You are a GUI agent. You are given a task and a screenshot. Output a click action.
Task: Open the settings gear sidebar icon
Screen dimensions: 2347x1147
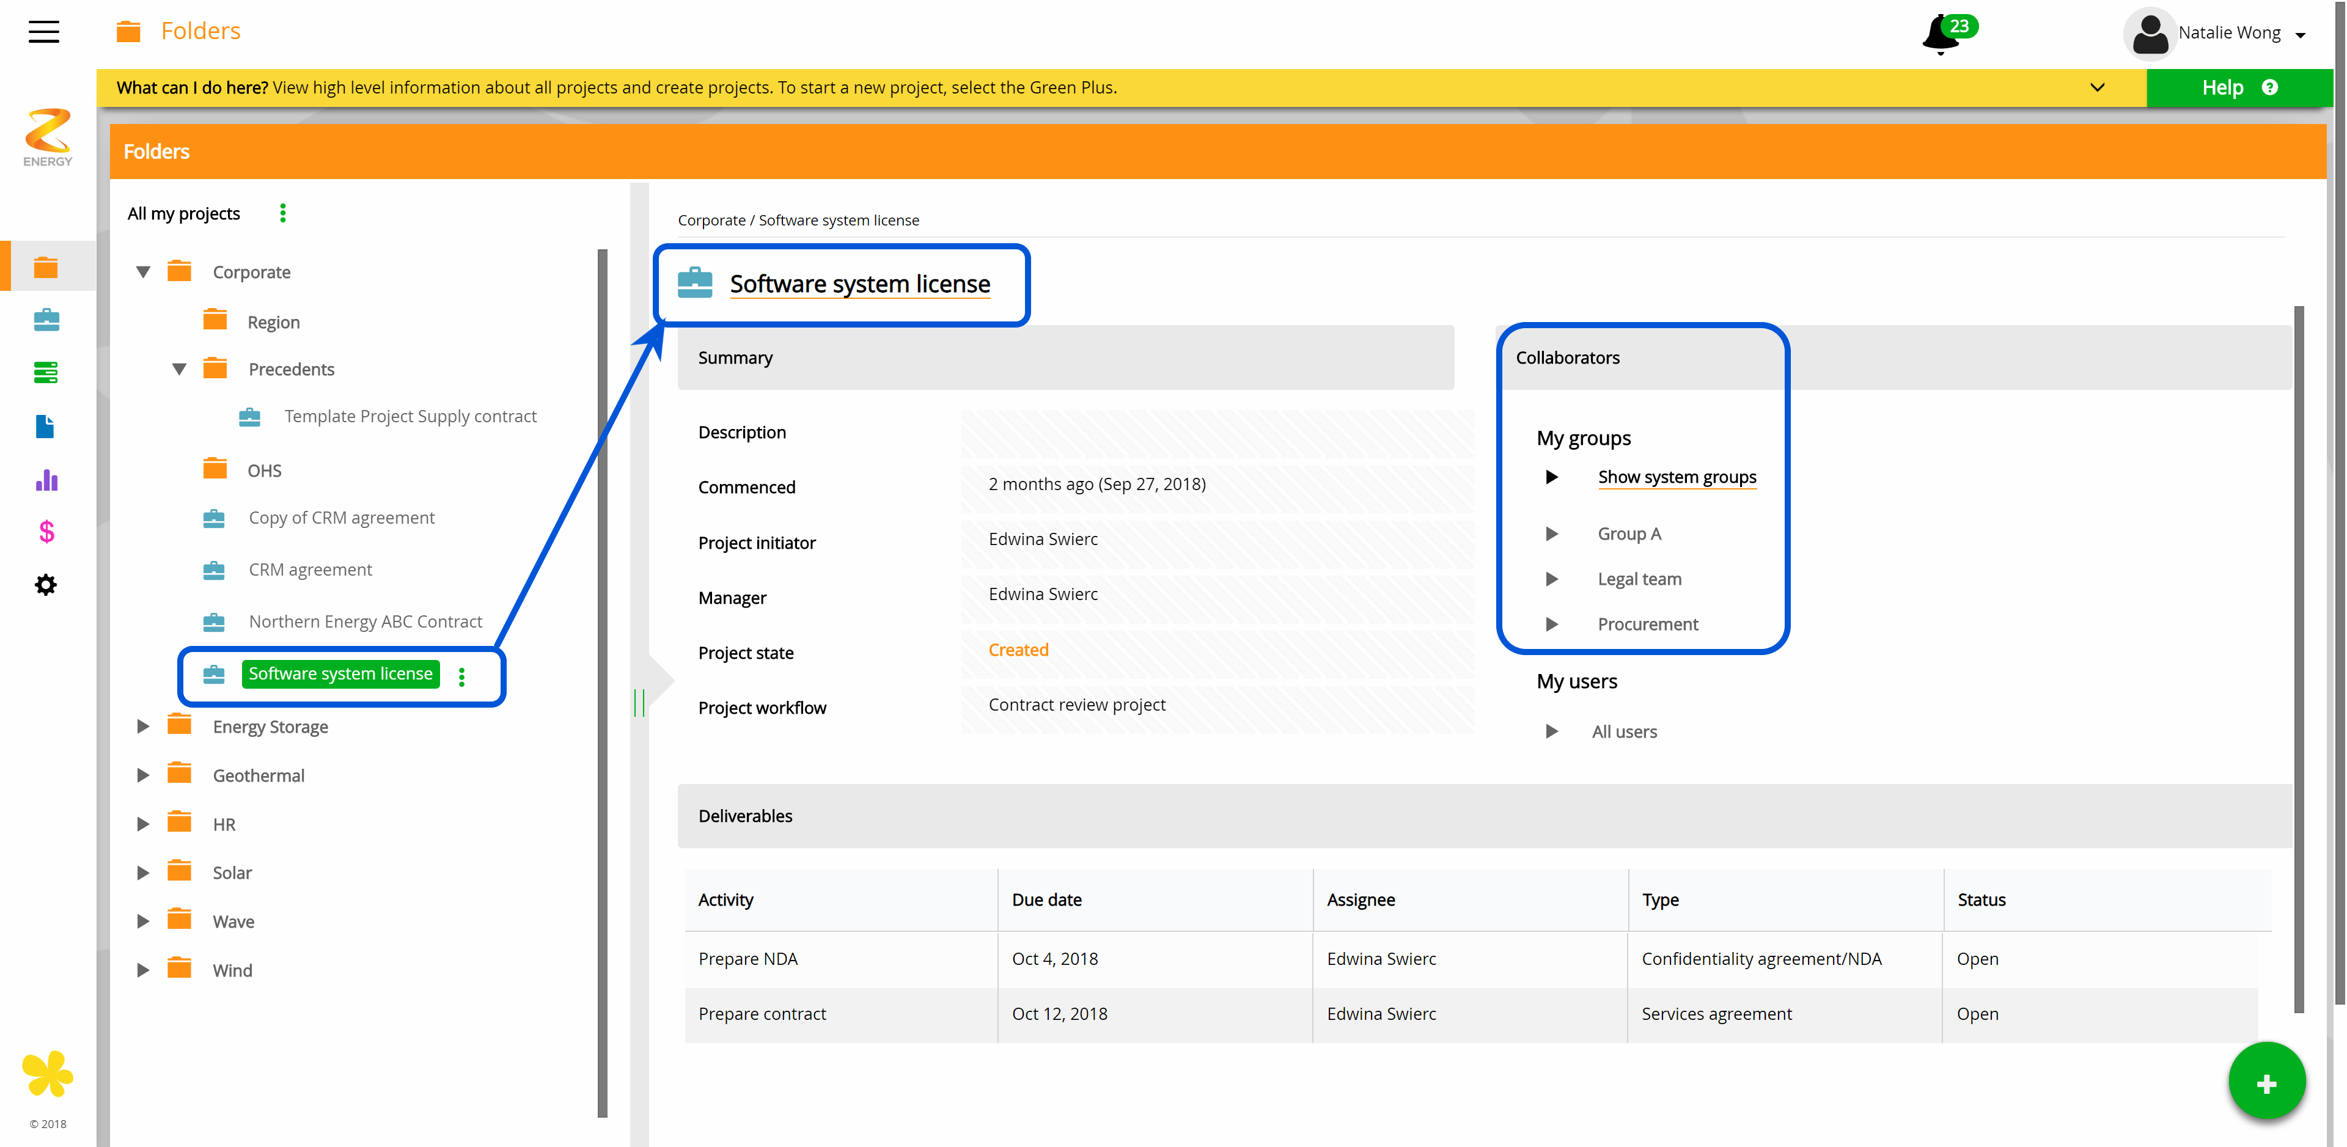46,584
